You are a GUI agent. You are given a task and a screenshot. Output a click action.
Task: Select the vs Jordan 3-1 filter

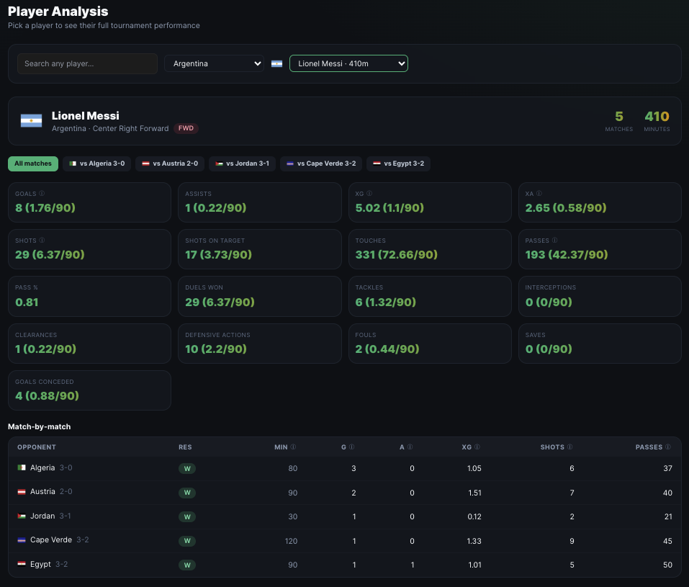242,163
